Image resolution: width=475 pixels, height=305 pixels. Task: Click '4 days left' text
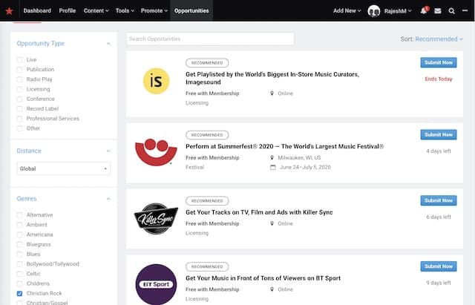point(439,151)
